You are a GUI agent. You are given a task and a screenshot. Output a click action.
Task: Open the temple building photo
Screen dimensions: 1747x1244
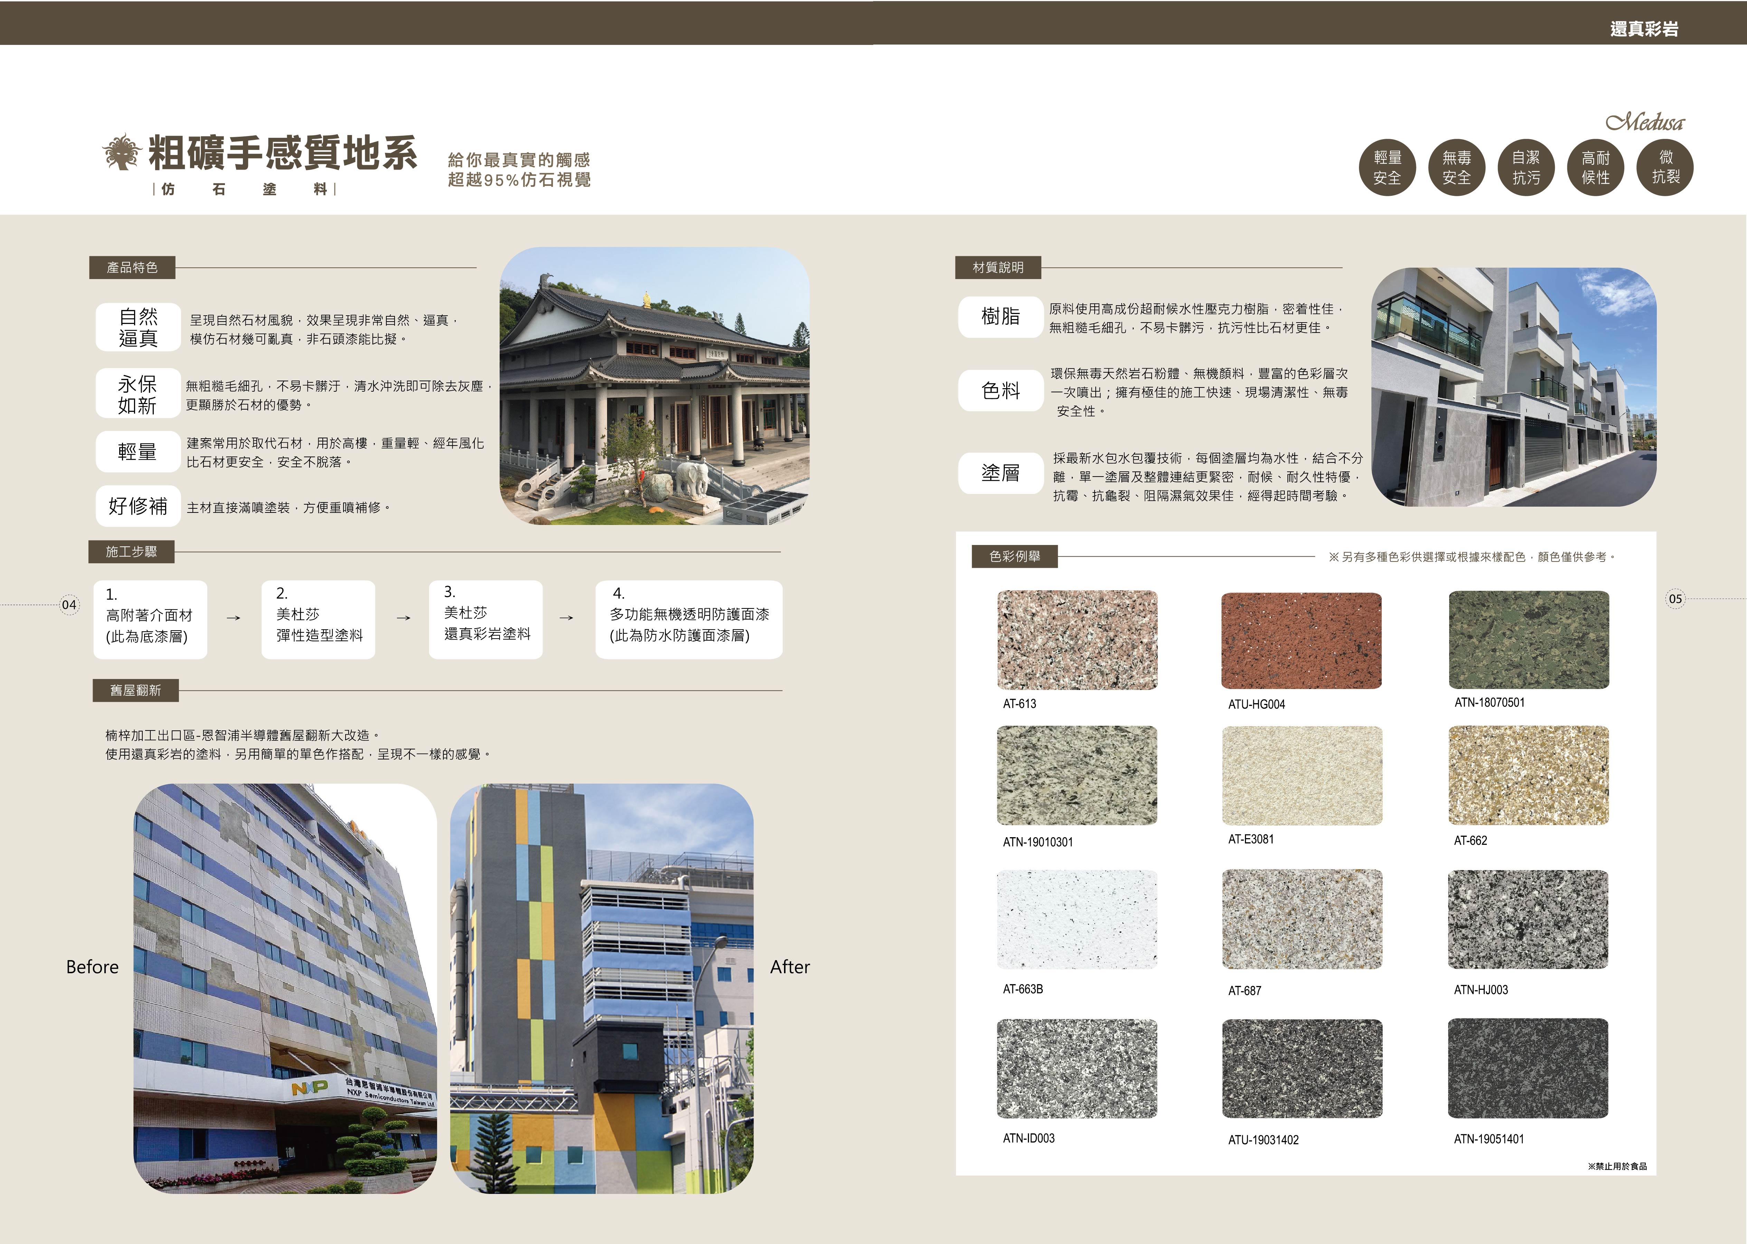click(654, 386)
